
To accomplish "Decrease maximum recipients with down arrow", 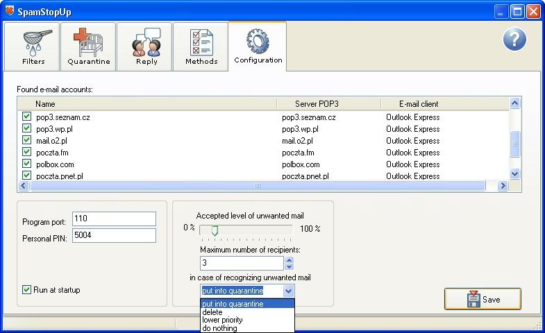I will [289, 266].
